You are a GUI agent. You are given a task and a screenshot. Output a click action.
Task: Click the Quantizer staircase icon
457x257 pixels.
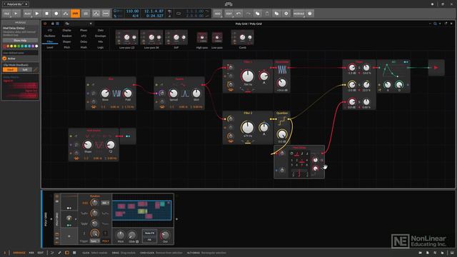click(282, 121)
